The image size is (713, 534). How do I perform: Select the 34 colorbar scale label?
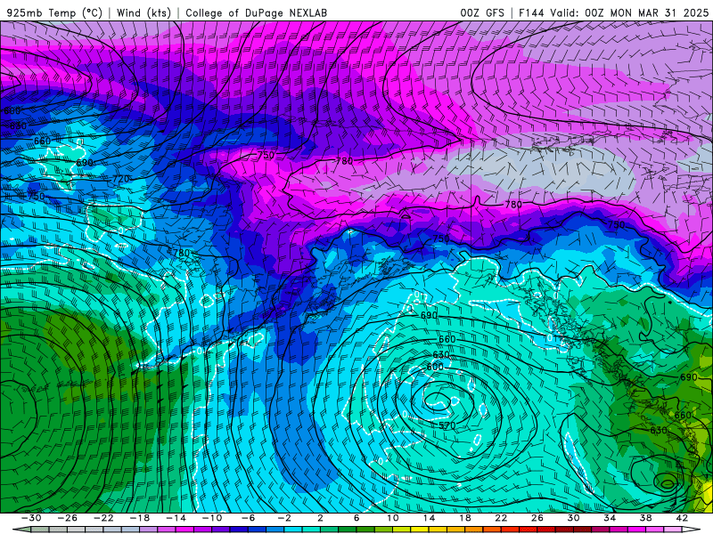(610, 518)
